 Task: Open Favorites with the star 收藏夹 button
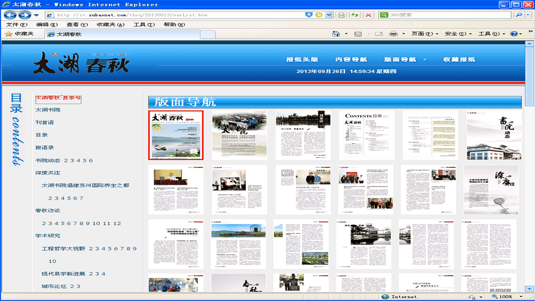point(20,34)
